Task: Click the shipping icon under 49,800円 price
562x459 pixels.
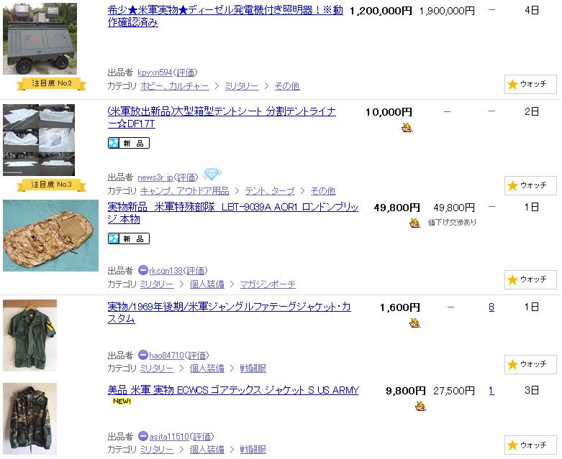Action: click(414, 223)
